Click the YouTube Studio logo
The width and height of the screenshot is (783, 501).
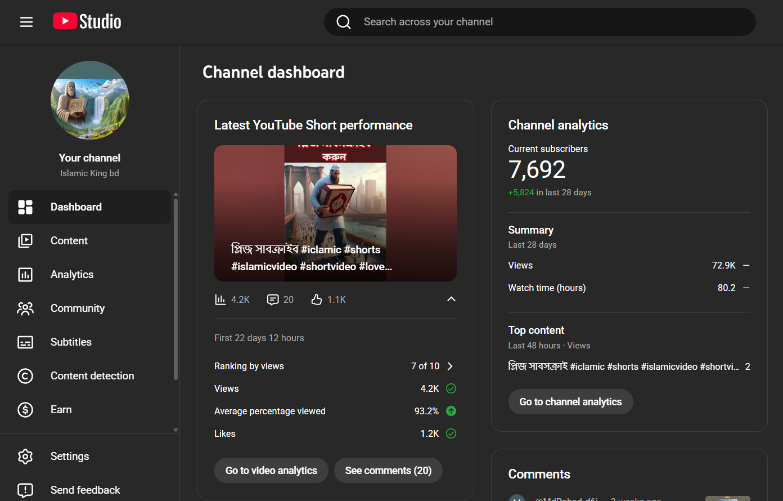(87, 21)
